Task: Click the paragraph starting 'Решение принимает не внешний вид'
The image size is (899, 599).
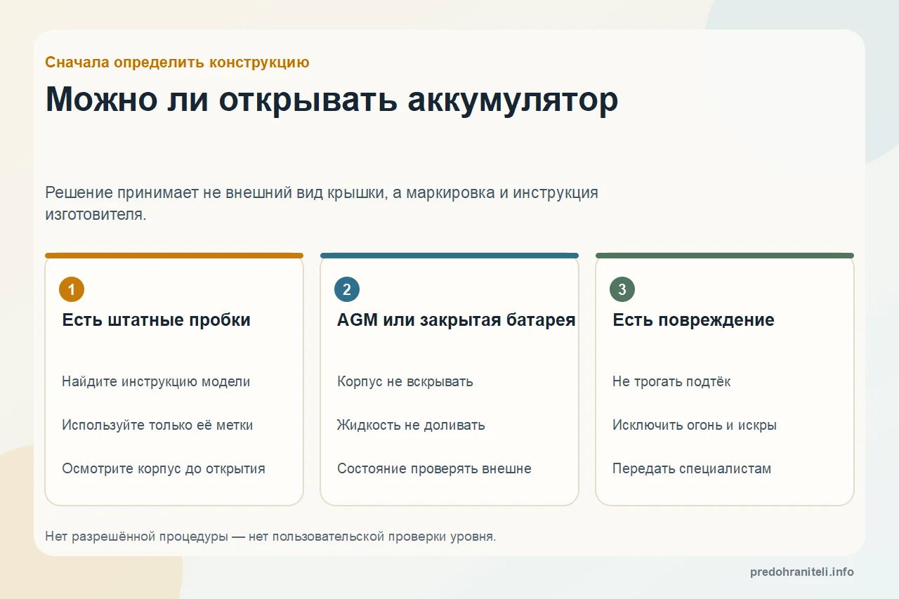Action: 322,204
